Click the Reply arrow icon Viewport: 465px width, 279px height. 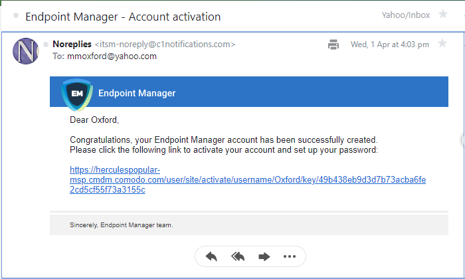coord(211,256)
